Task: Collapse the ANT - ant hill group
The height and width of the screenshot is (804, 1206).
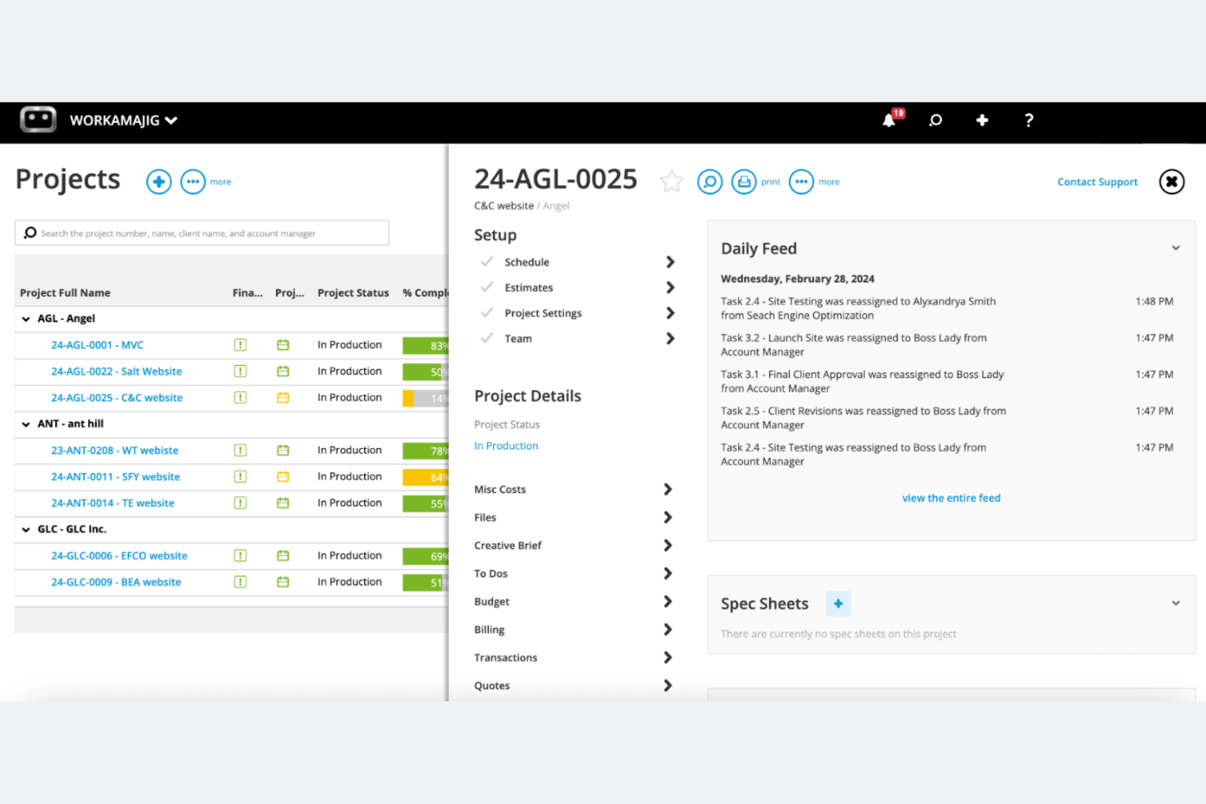Action: 26,424
